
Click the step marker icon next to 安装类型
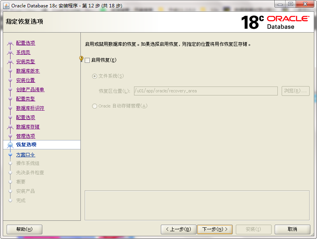coord(10,62)
